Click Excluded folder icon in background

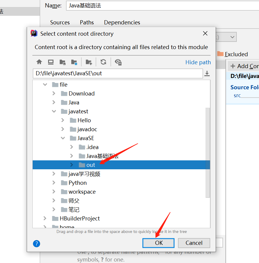pyautogui.click(x=220, y=54)
